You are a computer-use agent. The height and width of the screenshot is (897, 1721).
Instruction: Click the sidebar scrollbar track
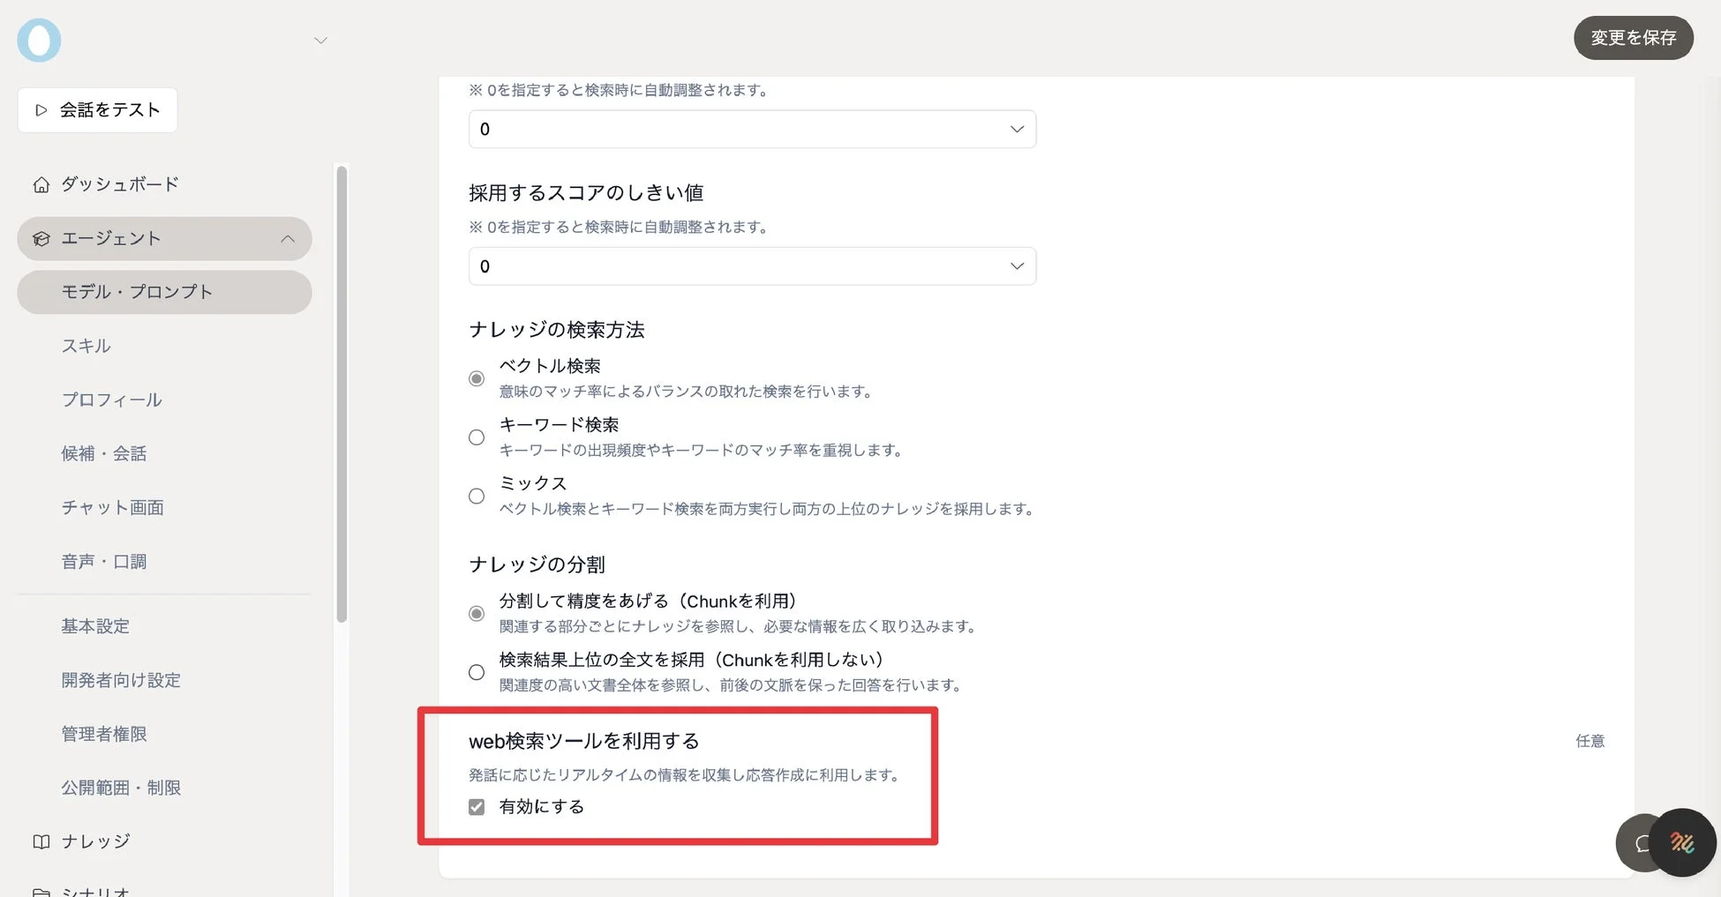pos(341,379)
